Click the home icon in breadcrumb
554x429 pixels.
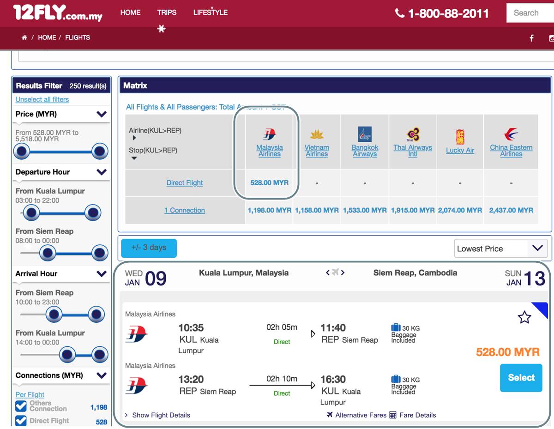pos(24,37)
